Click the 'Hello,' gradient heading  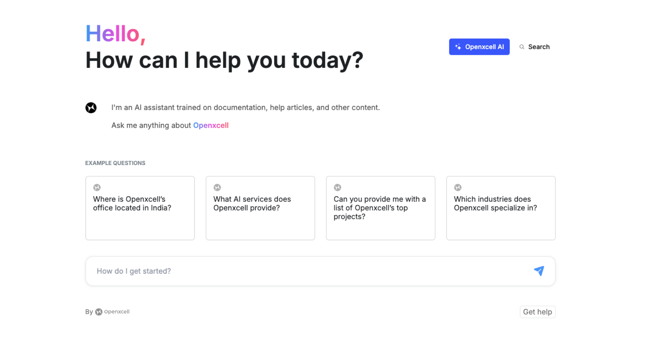pyautogui.click(x=115, y=34)
